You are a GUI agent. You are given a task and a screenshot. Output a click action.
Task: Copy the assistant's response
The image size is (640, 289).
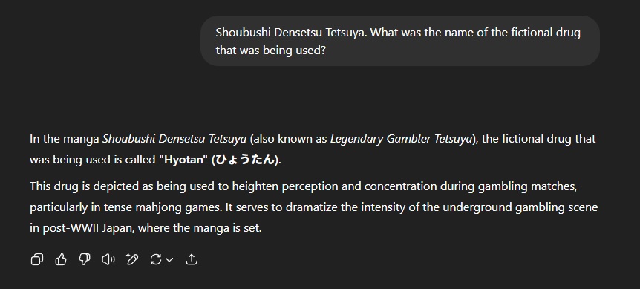click(x=37, y=259)
